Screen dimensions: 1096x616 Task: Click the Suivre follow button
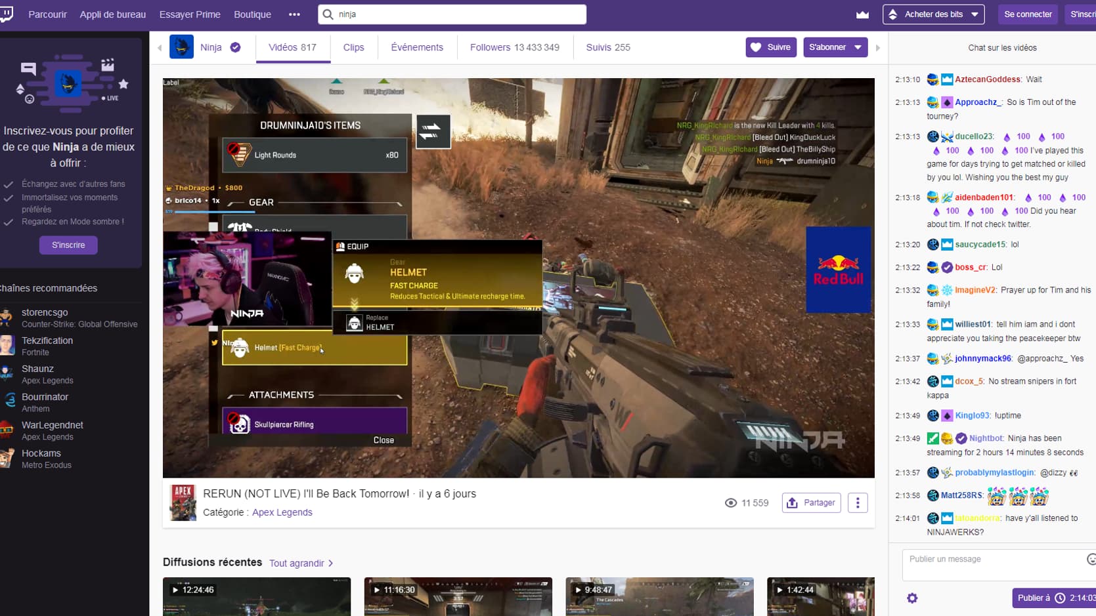coord(771,47)
